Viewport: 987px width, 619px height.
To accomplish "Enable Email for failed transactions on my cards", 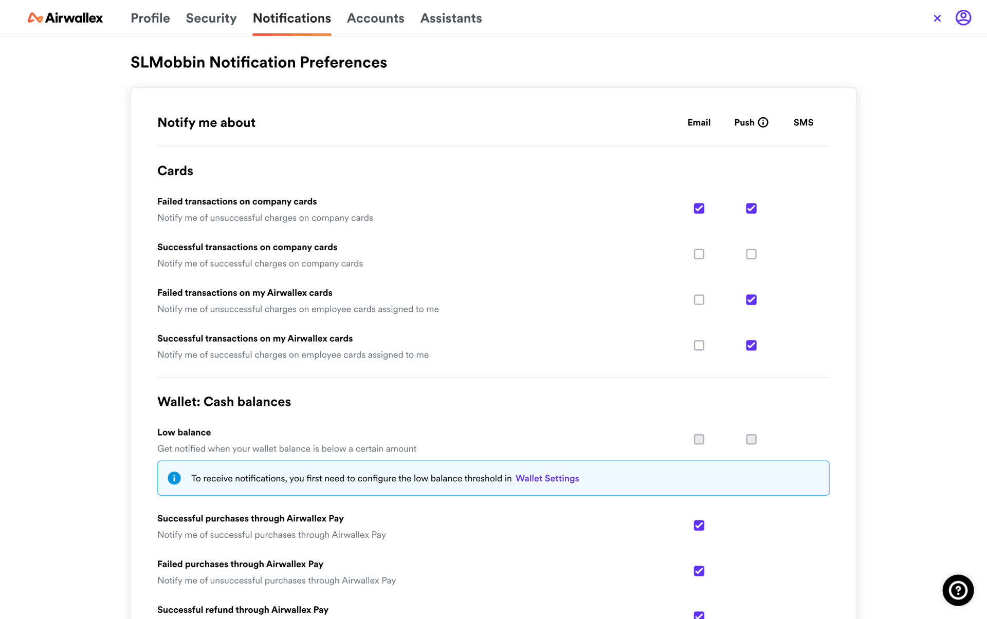I will 699,300.
